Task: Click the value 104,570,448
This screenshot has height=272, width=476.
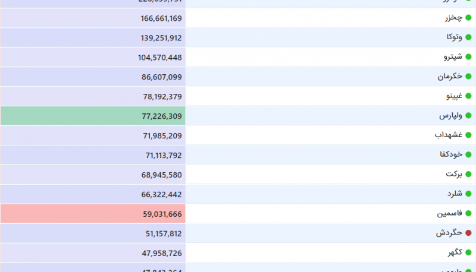Action: pyautogui.click(x=160, y=58)
